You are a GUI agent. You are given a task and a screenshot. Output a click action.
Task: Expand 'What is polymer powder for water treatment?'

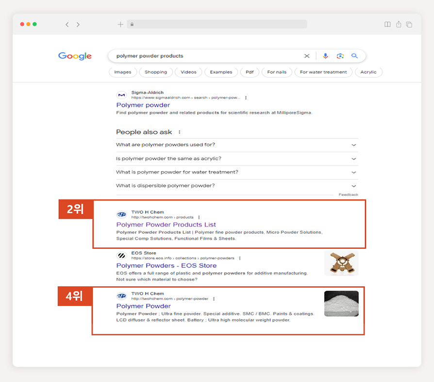(237, 173)
